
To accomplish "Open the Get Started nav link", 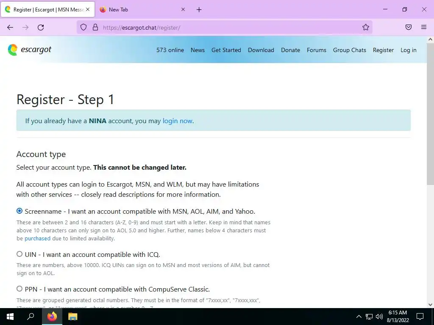I will tap(226, 50).
